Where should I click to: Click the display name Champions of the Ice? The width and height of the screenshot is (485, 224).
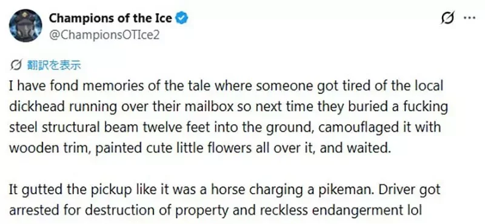(x=110, y=19)
